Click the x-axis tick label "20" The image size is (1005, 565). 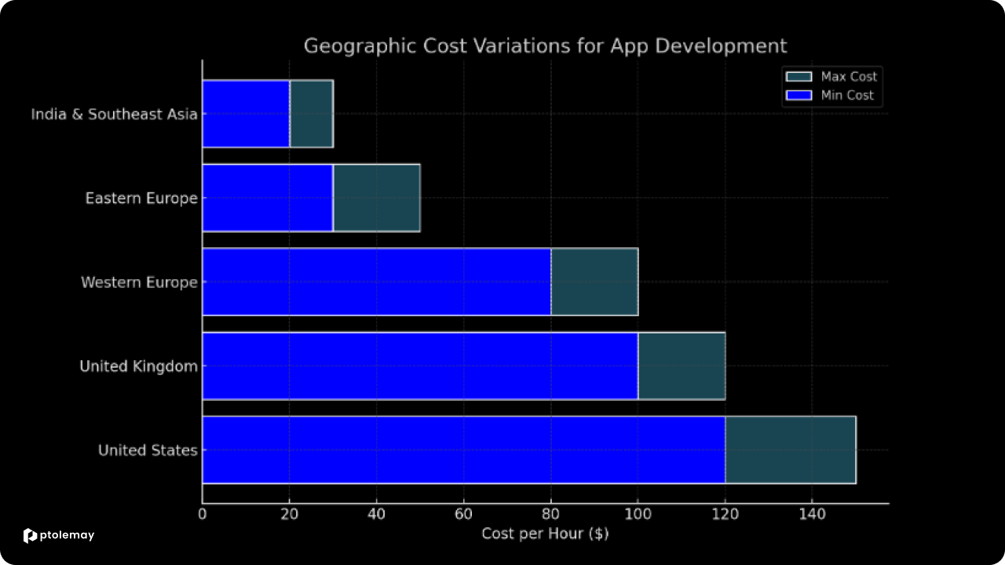pyautogui.click(x=290, y=515)
